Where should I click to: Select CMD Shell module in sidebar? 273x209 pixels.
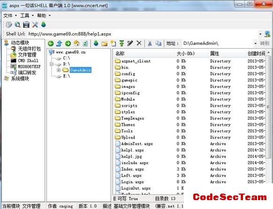pos(28,61)
